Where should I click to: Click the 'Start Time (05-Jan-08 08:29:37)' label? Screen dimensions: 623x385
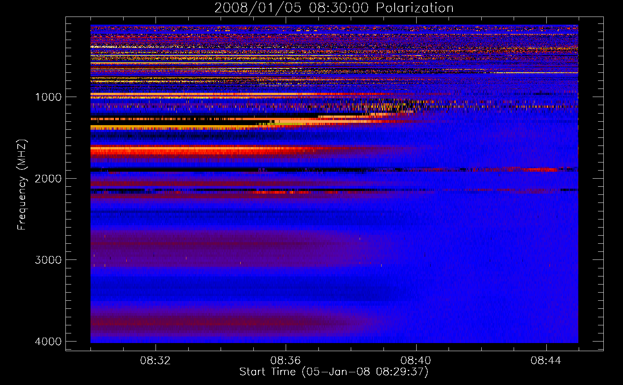coord(334,372)
